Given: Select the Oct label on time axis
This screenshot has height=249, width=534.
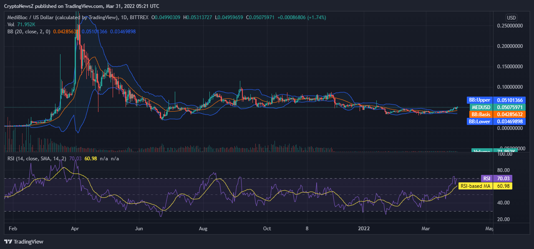Looking at the screenshot, I should point(267,229).
